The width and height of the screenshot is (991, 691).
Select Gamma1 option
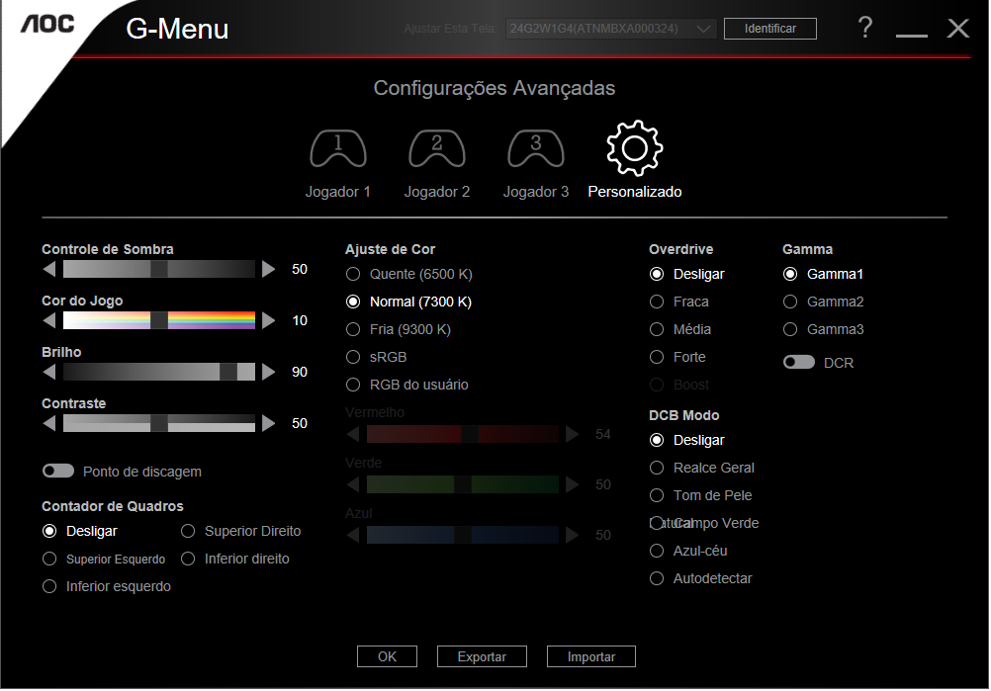click(x=823, y=274)
